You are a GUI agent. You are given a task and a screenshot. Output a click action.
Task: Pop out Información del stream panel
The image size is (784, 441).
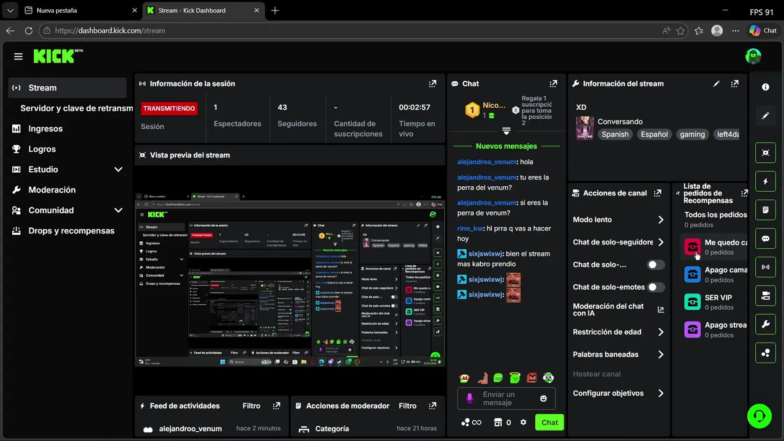point(734,84)
